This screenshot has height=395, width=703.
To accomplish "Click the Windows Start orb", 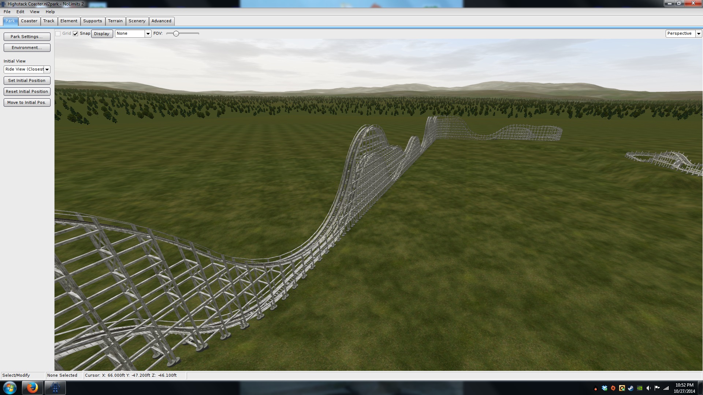I will click(x=10, y=388).
